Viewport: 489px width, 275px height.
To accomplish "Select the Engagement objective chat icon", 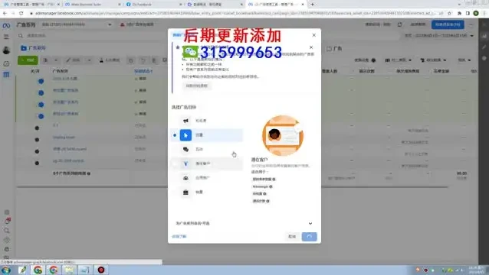I will [185, 150].
